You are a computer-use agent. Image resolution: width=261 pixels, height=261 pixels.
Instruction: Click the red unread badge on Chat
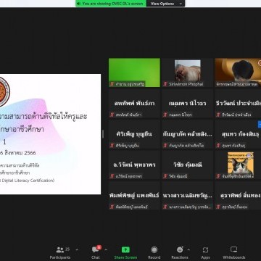click(99, 247)
